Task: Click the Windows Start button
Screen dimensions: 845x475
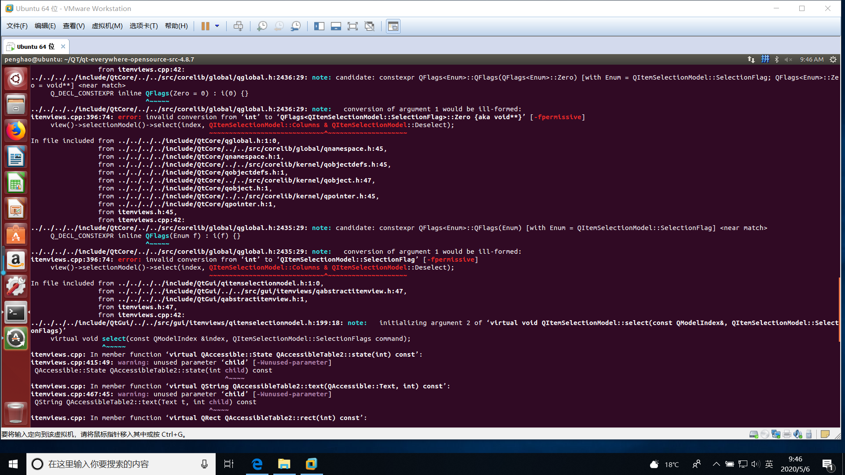Action: 13,464
